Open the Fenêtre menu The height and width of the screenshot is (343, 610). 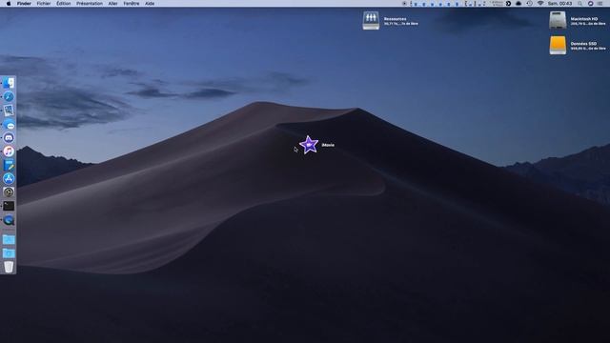(x=132, y=4)
